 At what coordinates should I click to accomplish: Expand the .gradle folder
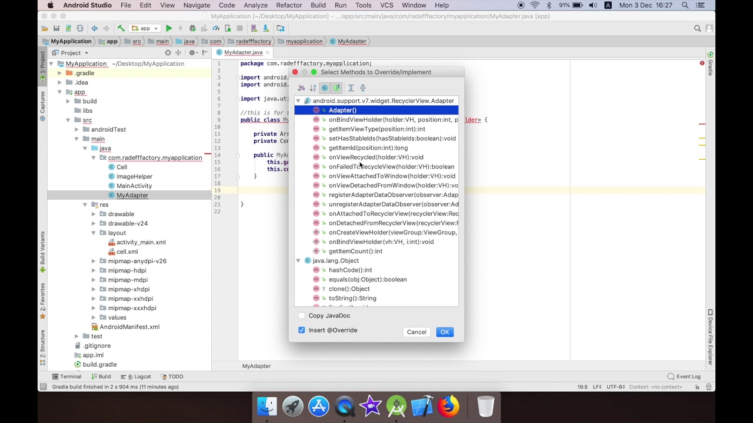click(60, 73)
